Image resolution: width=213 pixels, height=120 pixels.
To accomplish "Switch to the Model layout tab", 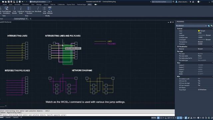I will tap(2, 117).
